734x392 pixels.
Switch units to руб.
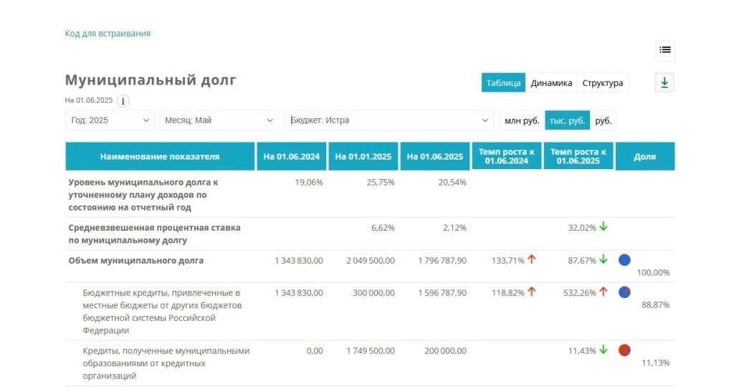coord(604,120)
